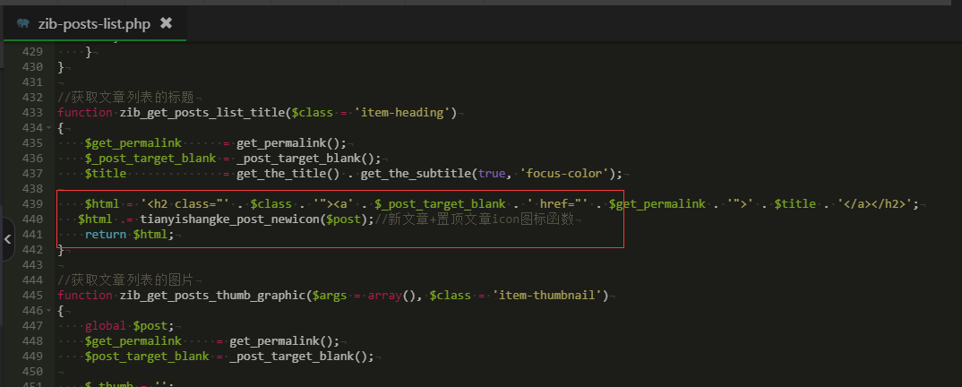The height and width of the screenshot is (387, 962).
Task: Click line number 445 in gutter
Action: coord(32,295)
